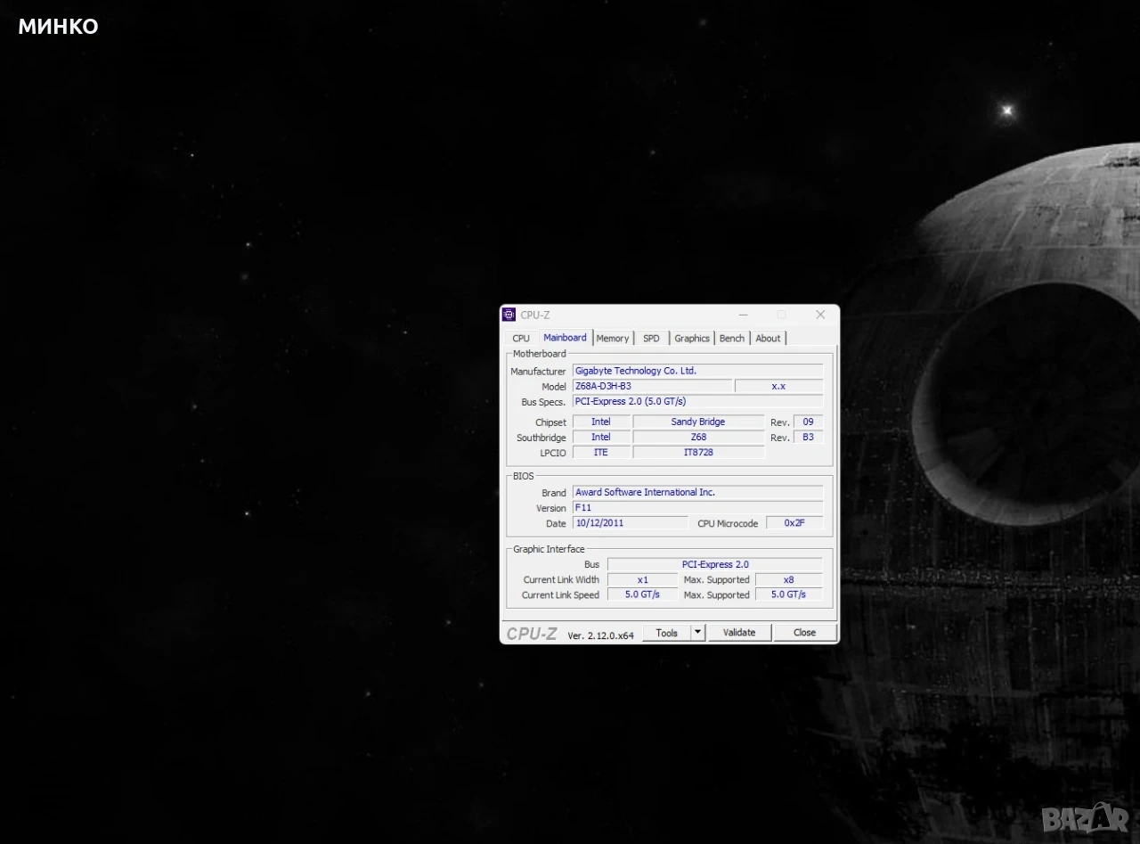1140x844 pixels.
Task: Click the Close button at bottom
Action: (804, 633)
